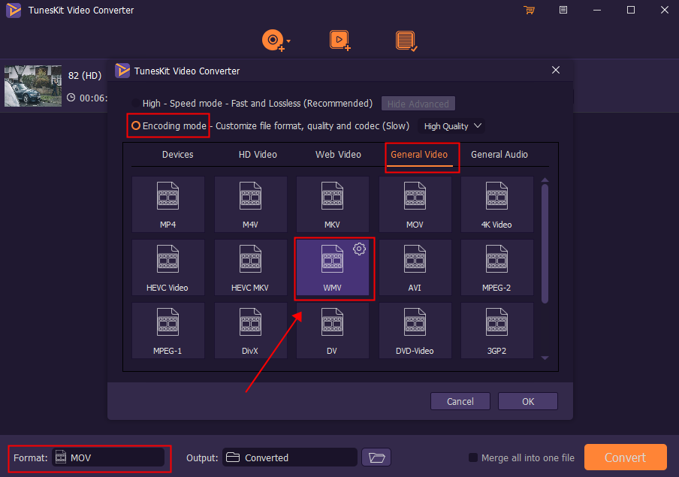Open the dropdown arrow beside the disc icon
Screen dimensions: 679x477
click(x=288, y=41)
